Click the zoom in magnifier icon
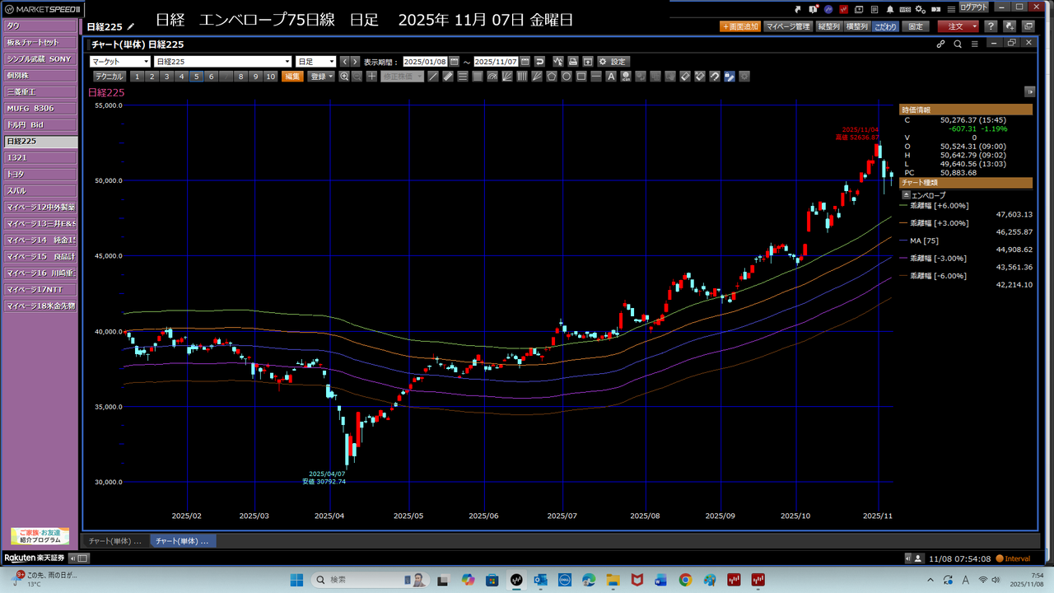 [x=344, y=77]
